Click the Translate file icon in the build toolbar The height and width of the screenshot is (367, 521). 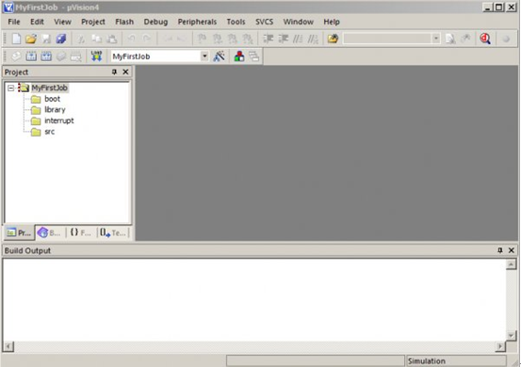(16, 56)
